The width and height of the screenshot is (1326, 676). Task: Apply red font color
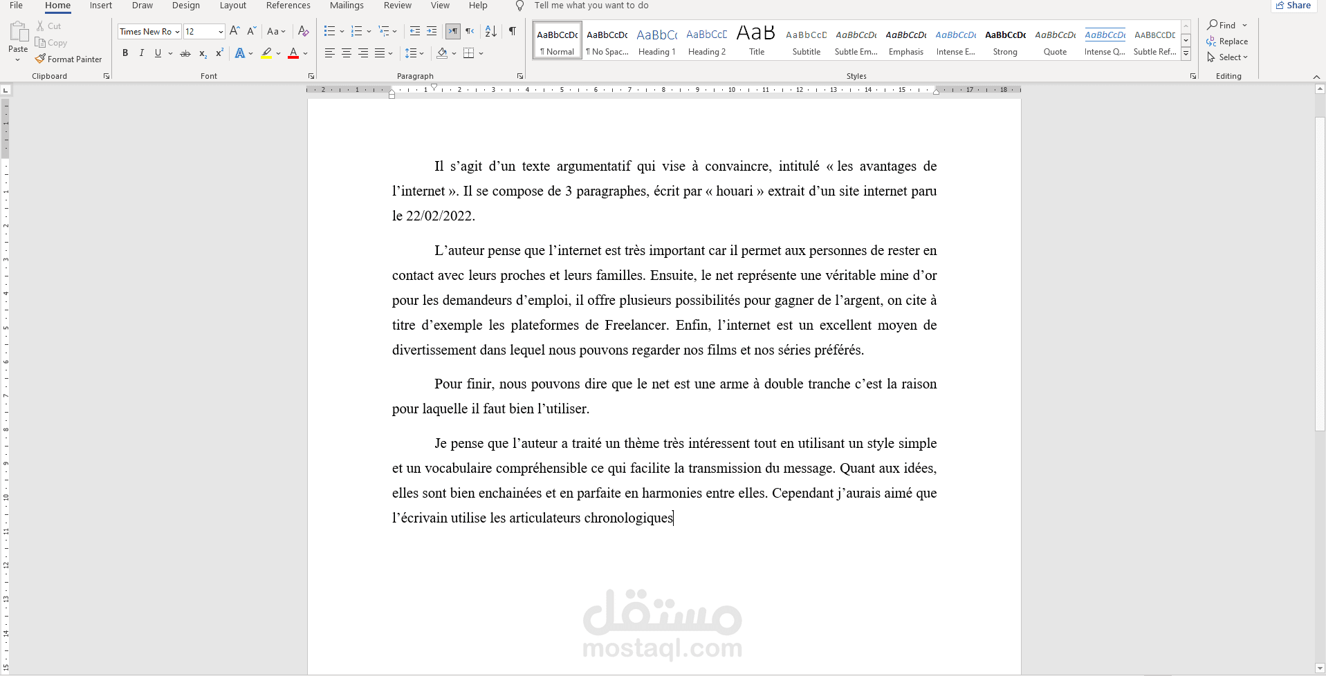(293, 53)
